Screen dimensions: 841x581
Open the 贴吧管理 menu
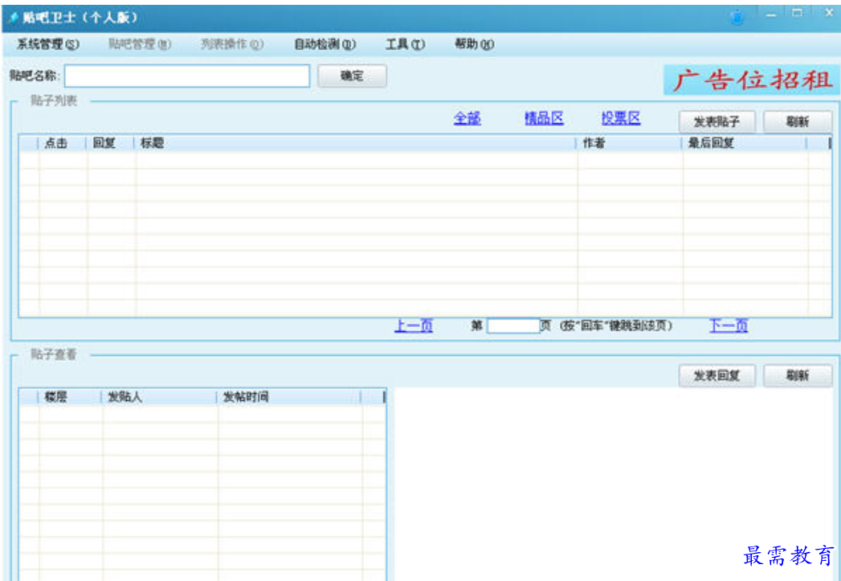[x=140, y=44]
